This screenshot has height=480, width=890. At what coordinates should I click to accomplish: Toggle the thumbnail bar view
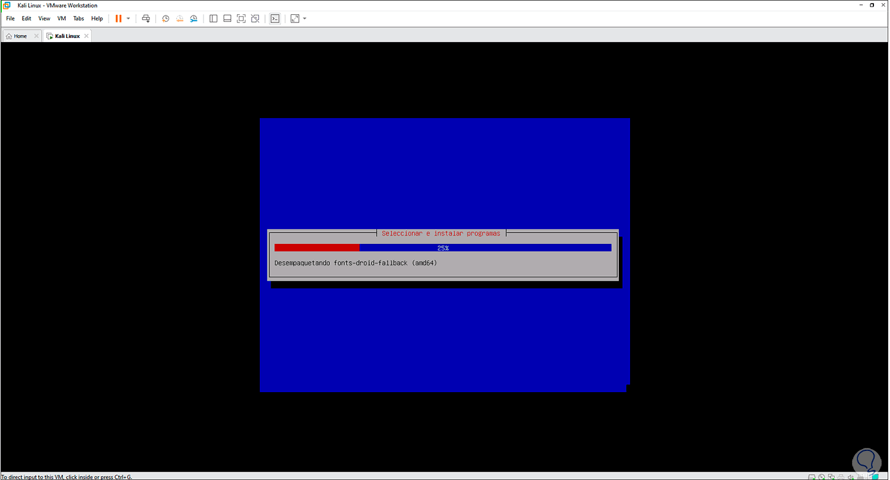click(227, 18)
